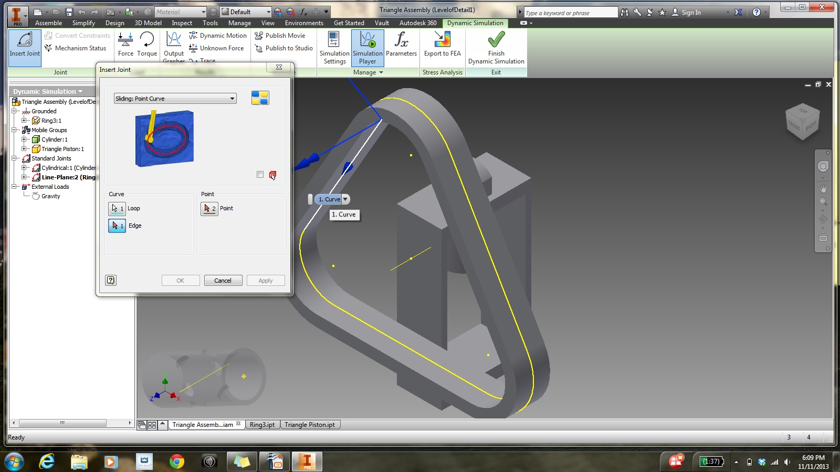The image size is (840, 472).
Task: Click the clear appearance override icon
Action: coord(291,12)
